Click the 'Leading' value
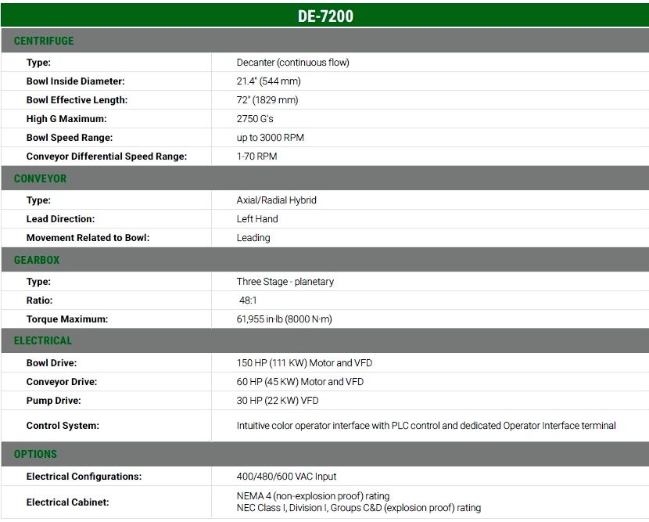 [x=253, y=238]
